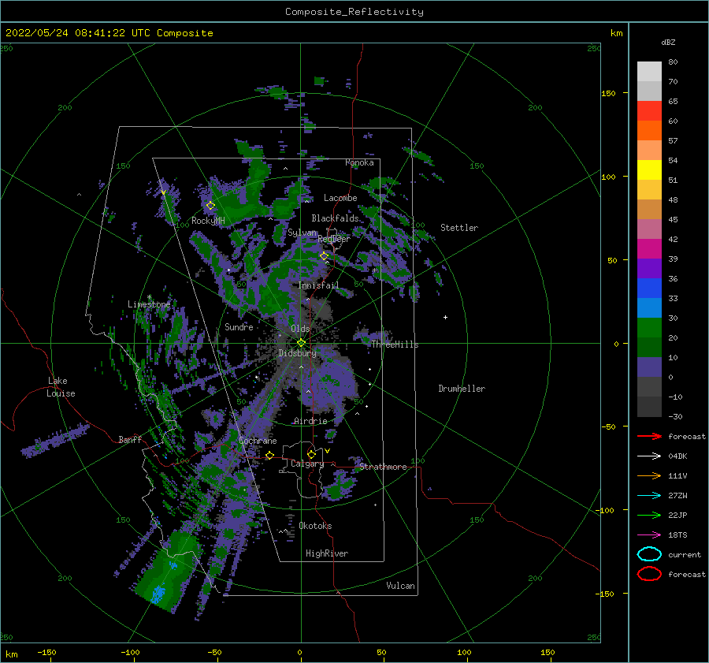
Task: Click the yellow radar-site diamond below Olds
Action: [301, 343]
